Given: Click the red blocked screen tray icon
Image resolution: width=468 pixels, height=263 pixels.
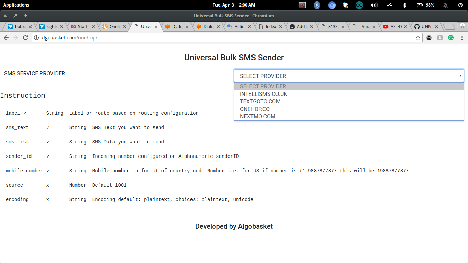Looking at the screenshot, I should [x=302, y=5].
